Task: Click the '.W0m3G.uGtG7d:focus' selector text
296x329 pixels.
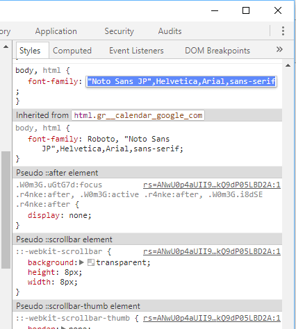Action: pos(59,185)
